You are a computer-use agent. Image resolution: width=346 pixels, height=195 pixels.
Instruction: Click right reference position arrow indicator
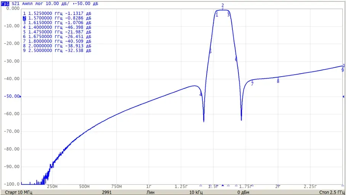(x=343, y=96)
